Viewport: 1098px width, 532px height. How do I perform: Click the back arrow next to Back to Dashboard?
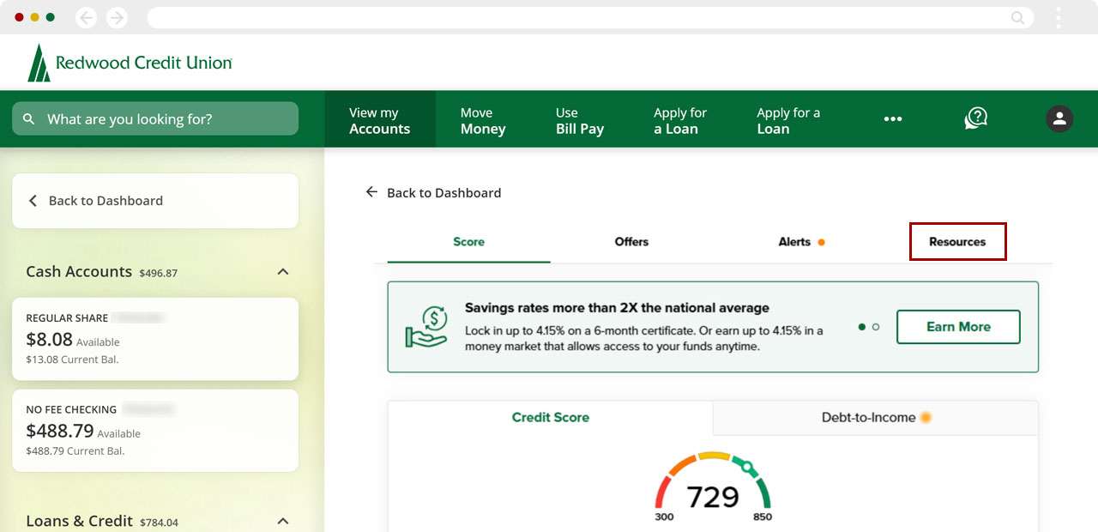pyautogui.click(x=371, y=192)
